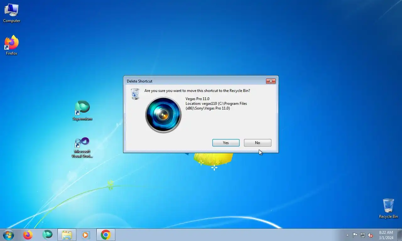
Task: Open Supermium from the taskbar
Action: (47, 235)
